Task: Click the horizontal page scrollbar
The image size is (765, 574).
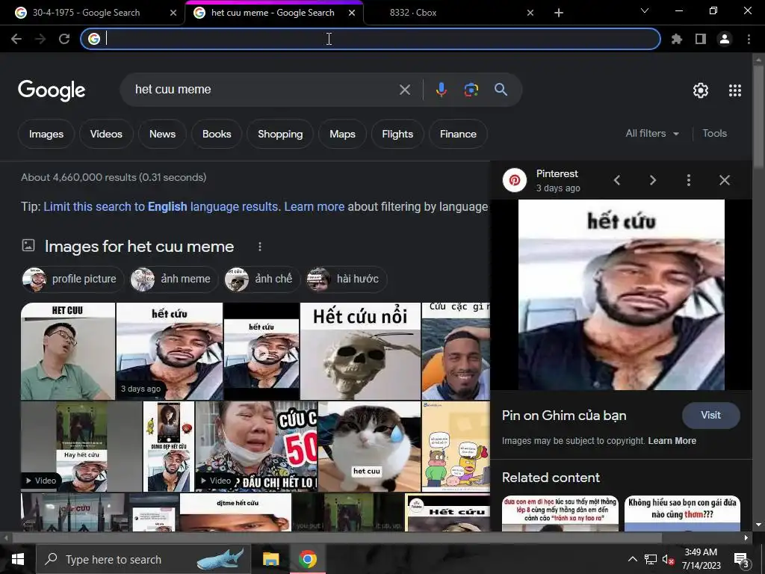Action: pyautogui.click(x=337, y=537)
